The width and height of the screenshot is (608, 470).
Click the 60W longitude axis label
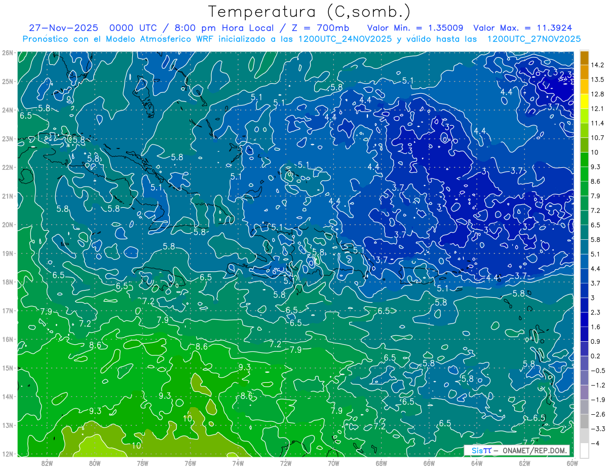click(573, 463)
